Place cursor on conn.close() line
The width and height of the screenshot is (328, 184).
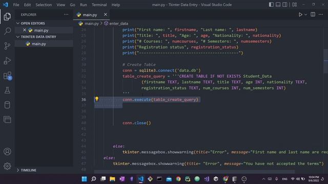point(137,123)
